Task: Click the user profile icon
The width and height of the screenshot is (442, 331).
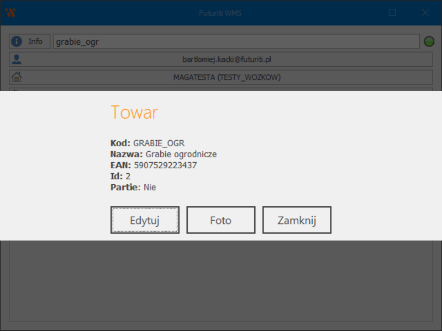Action: (x=17, y=59)
